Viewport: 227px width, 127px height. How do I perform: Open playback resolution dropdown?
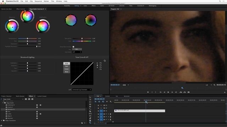[x=209, y=85]
